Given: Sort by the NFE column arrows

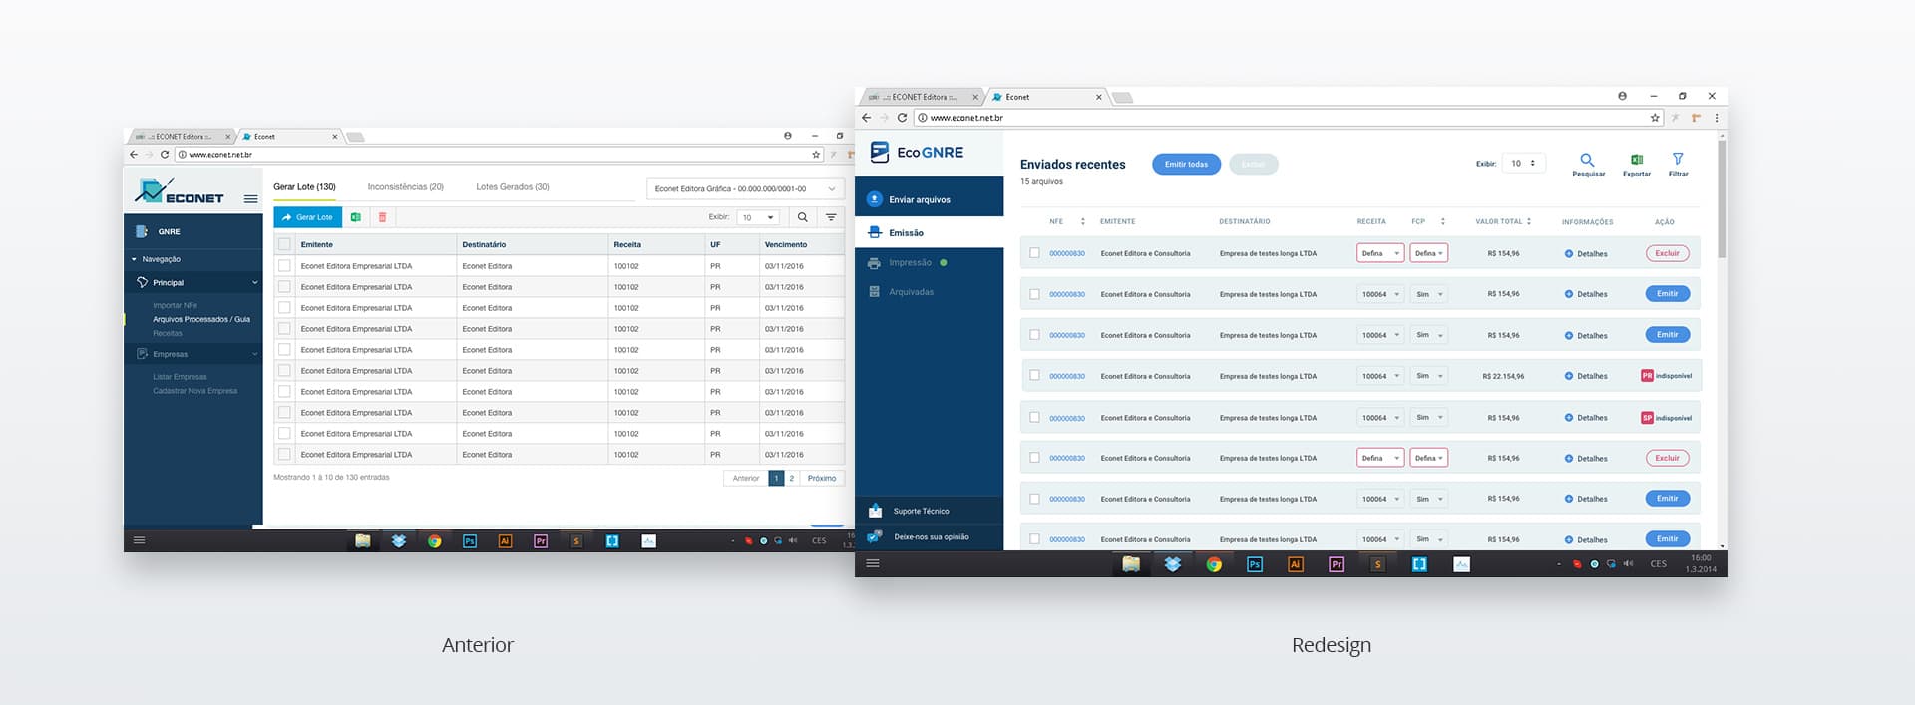Looking at the screenshot, I should pyautogui.click(x=1082, y=221).
